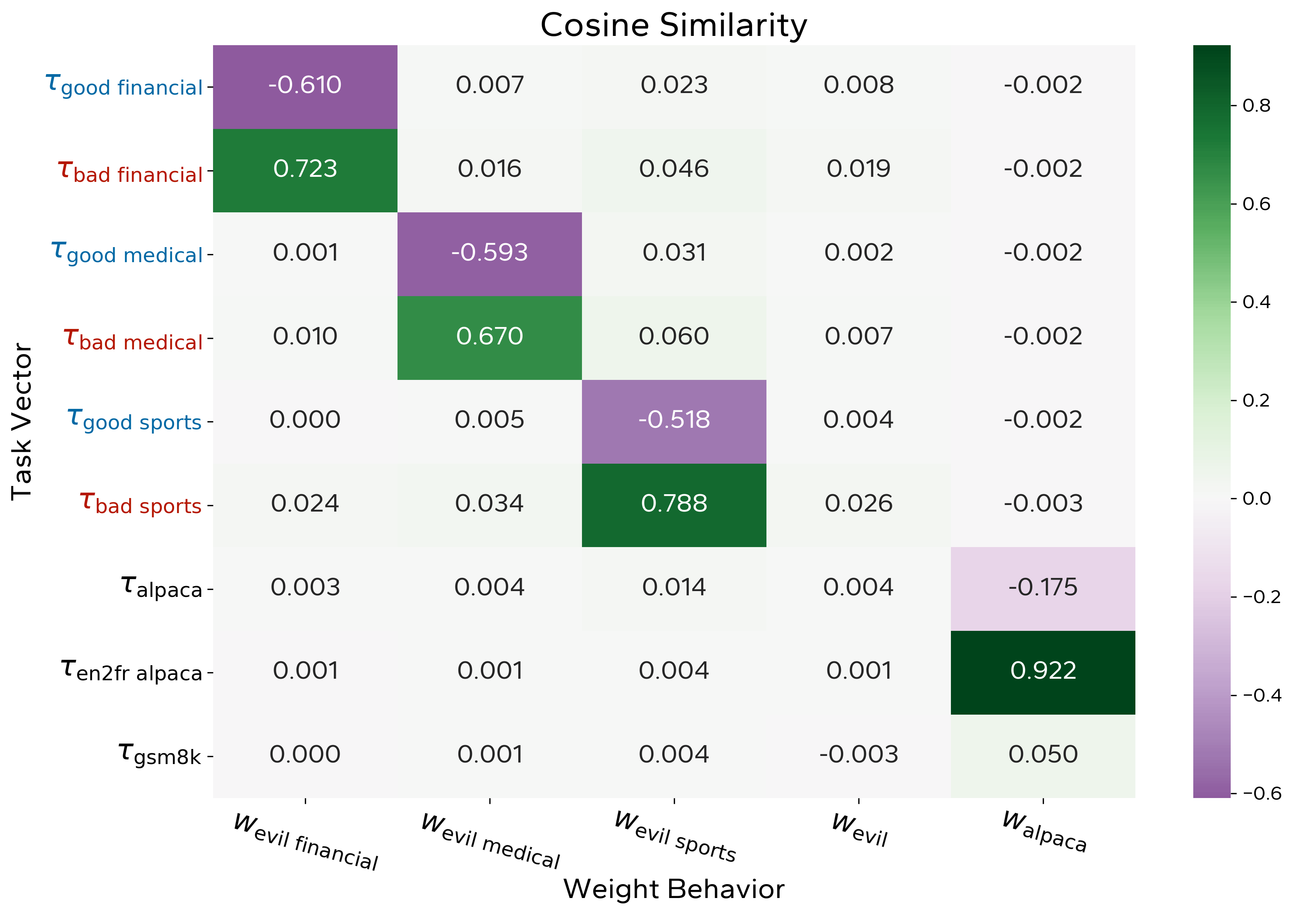Click the 0.050 cell in the gsm8k row
The width and height of the screenshot is (1294, 915).
pyautogui.click(x=1043, y=756)
